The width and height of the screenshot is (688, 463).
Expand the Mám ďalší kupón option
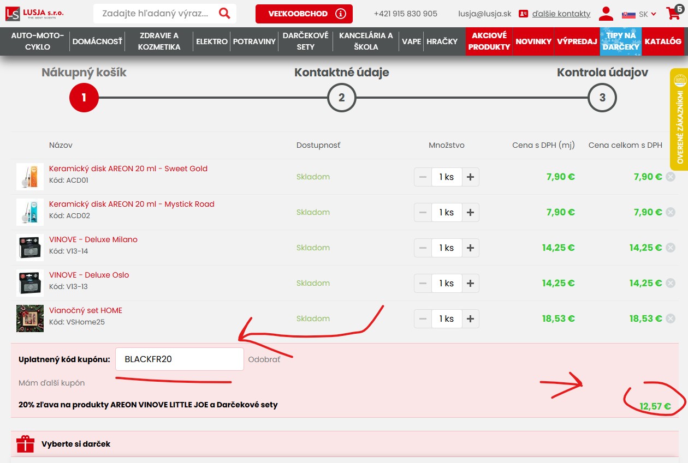51,383
